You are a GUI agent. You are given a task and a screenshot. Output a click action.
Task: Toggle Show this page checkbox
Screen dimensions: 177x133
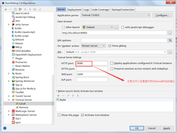tap(59, 115)
